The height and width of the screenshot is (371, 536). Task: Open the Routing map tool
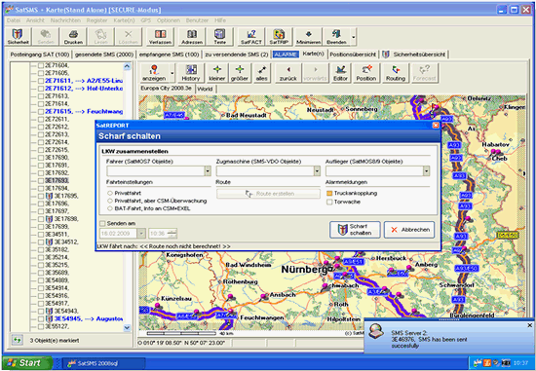tap(396, 73)
